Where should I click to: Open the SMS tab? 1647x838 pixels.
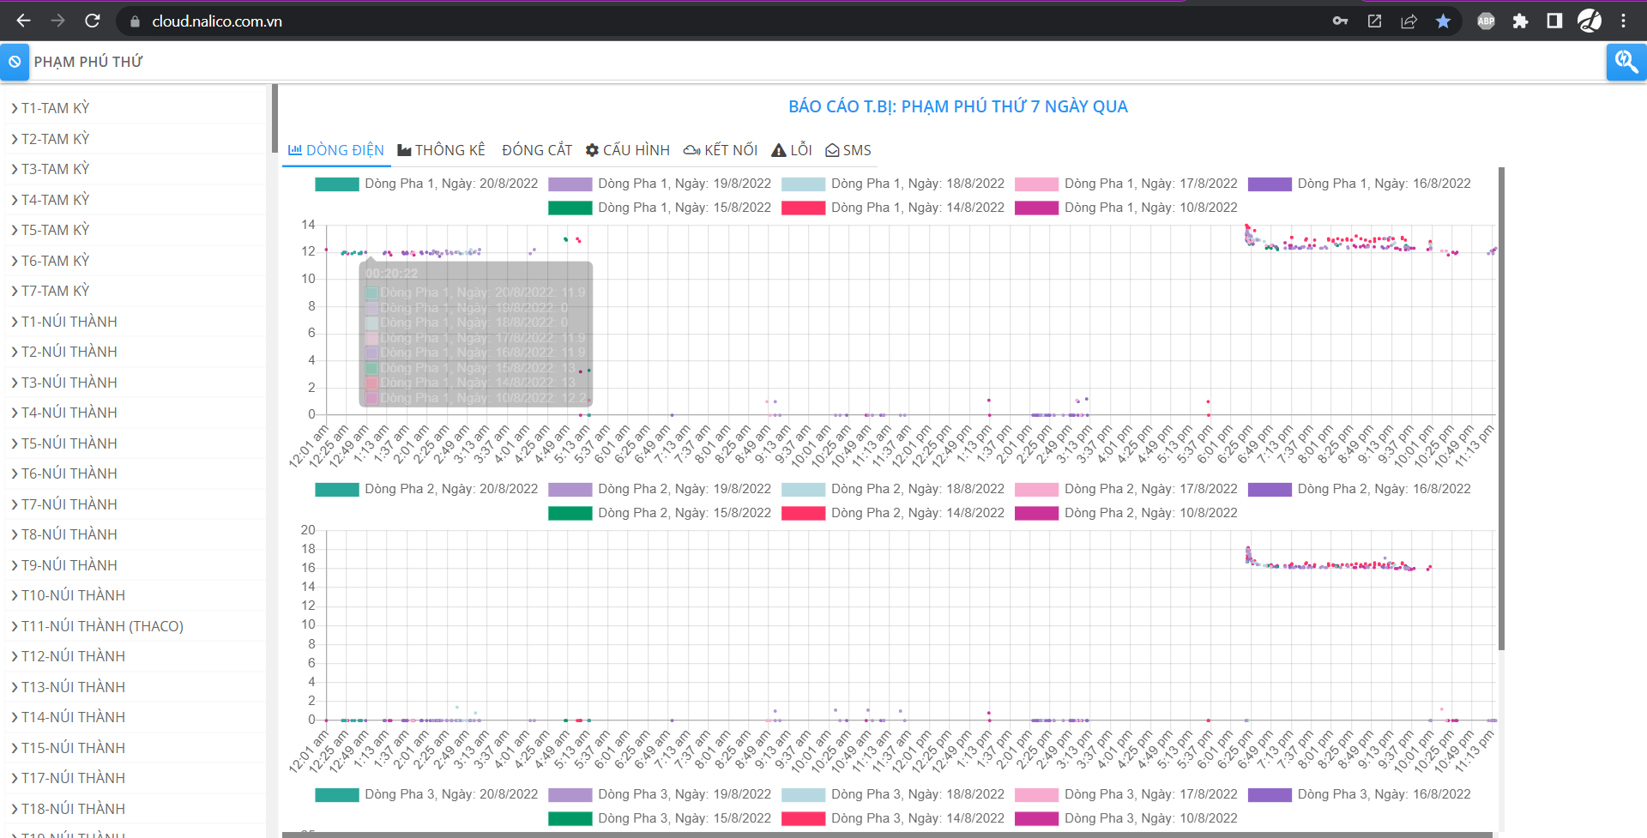tap(848, 150)
